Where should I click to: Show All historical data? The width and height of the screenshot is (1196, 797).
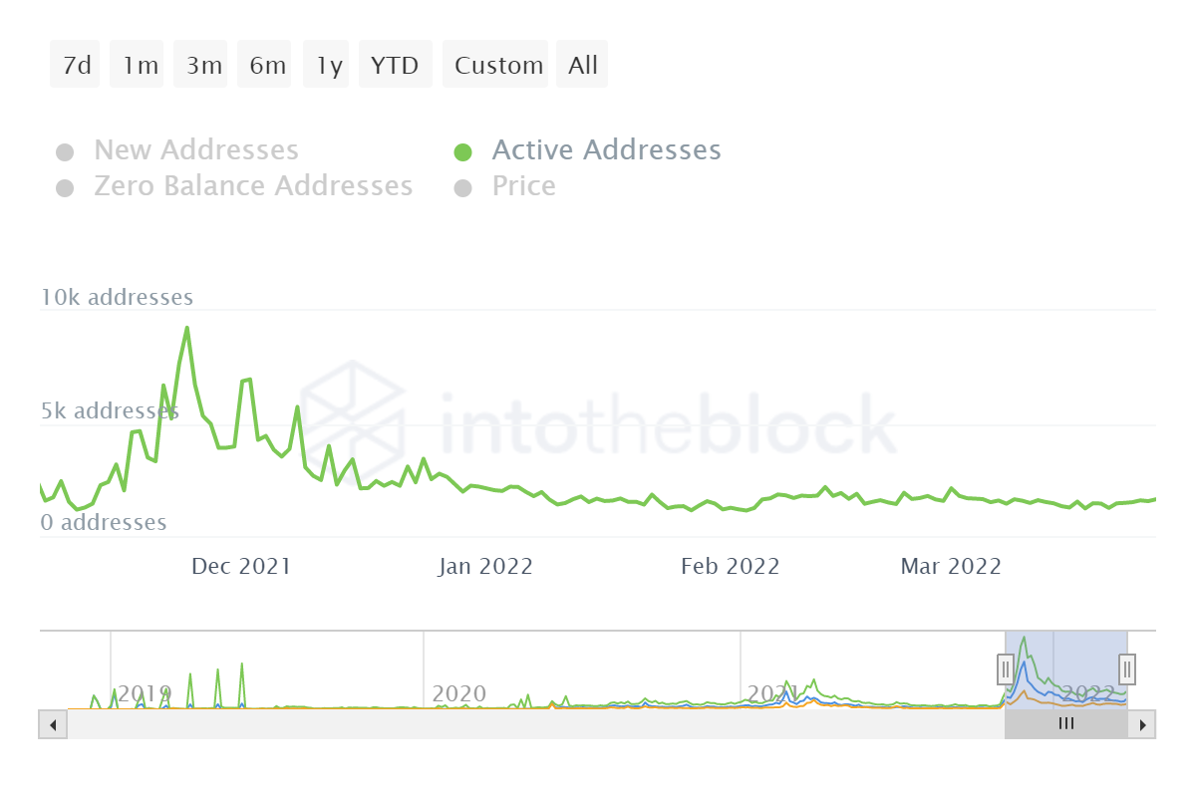(x=582, y=64)
